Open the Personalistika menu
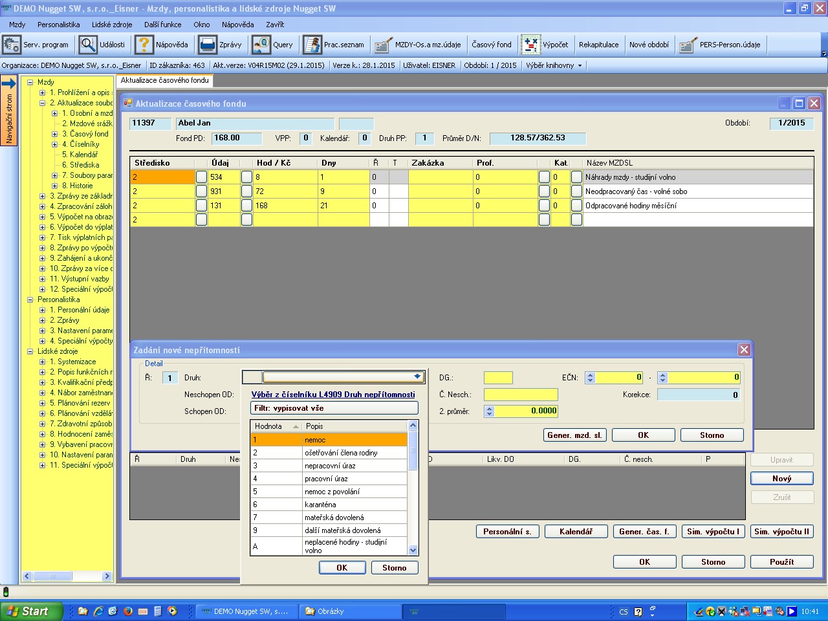 click(x=59, y=25)
